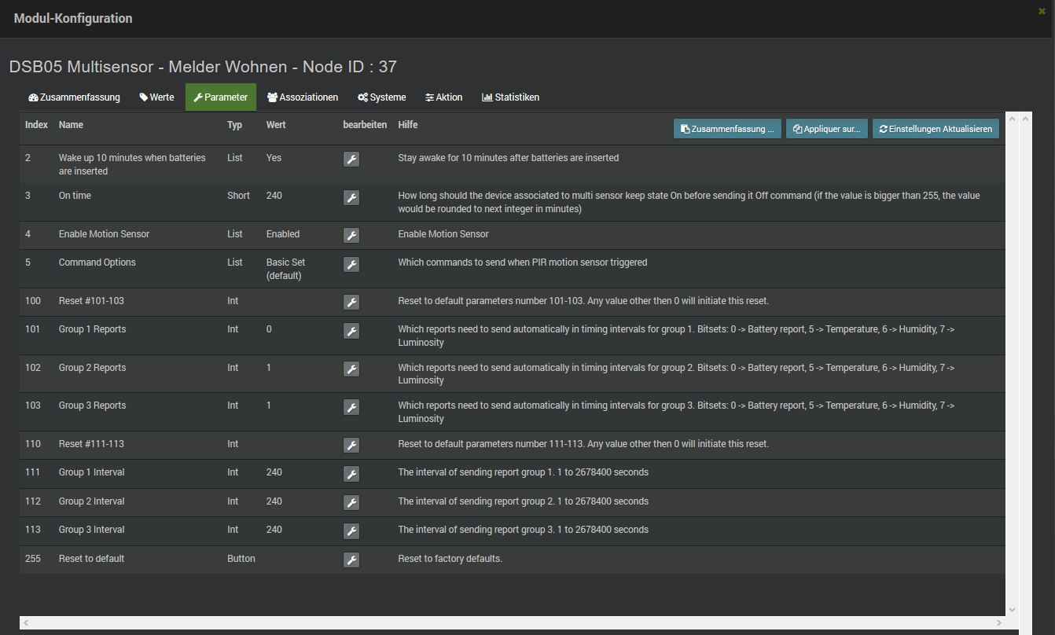The image size is (1055, 635).
Task: Edit Command Options parameter wrench
Action: (351, 264)
